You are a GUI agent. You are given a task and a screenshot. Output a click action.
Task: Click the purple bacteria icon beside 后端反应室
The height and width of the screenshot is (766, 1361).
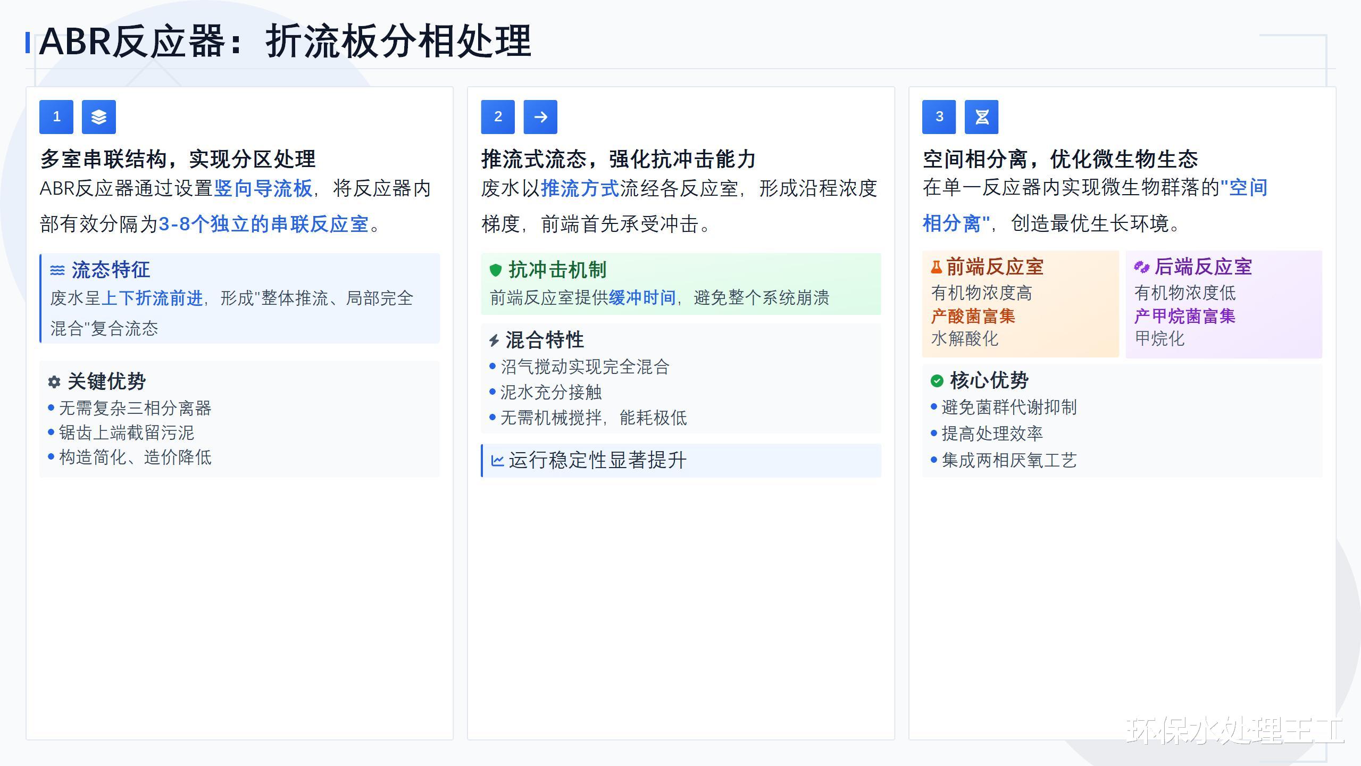pyautogui.click(x=1141, y=267)
